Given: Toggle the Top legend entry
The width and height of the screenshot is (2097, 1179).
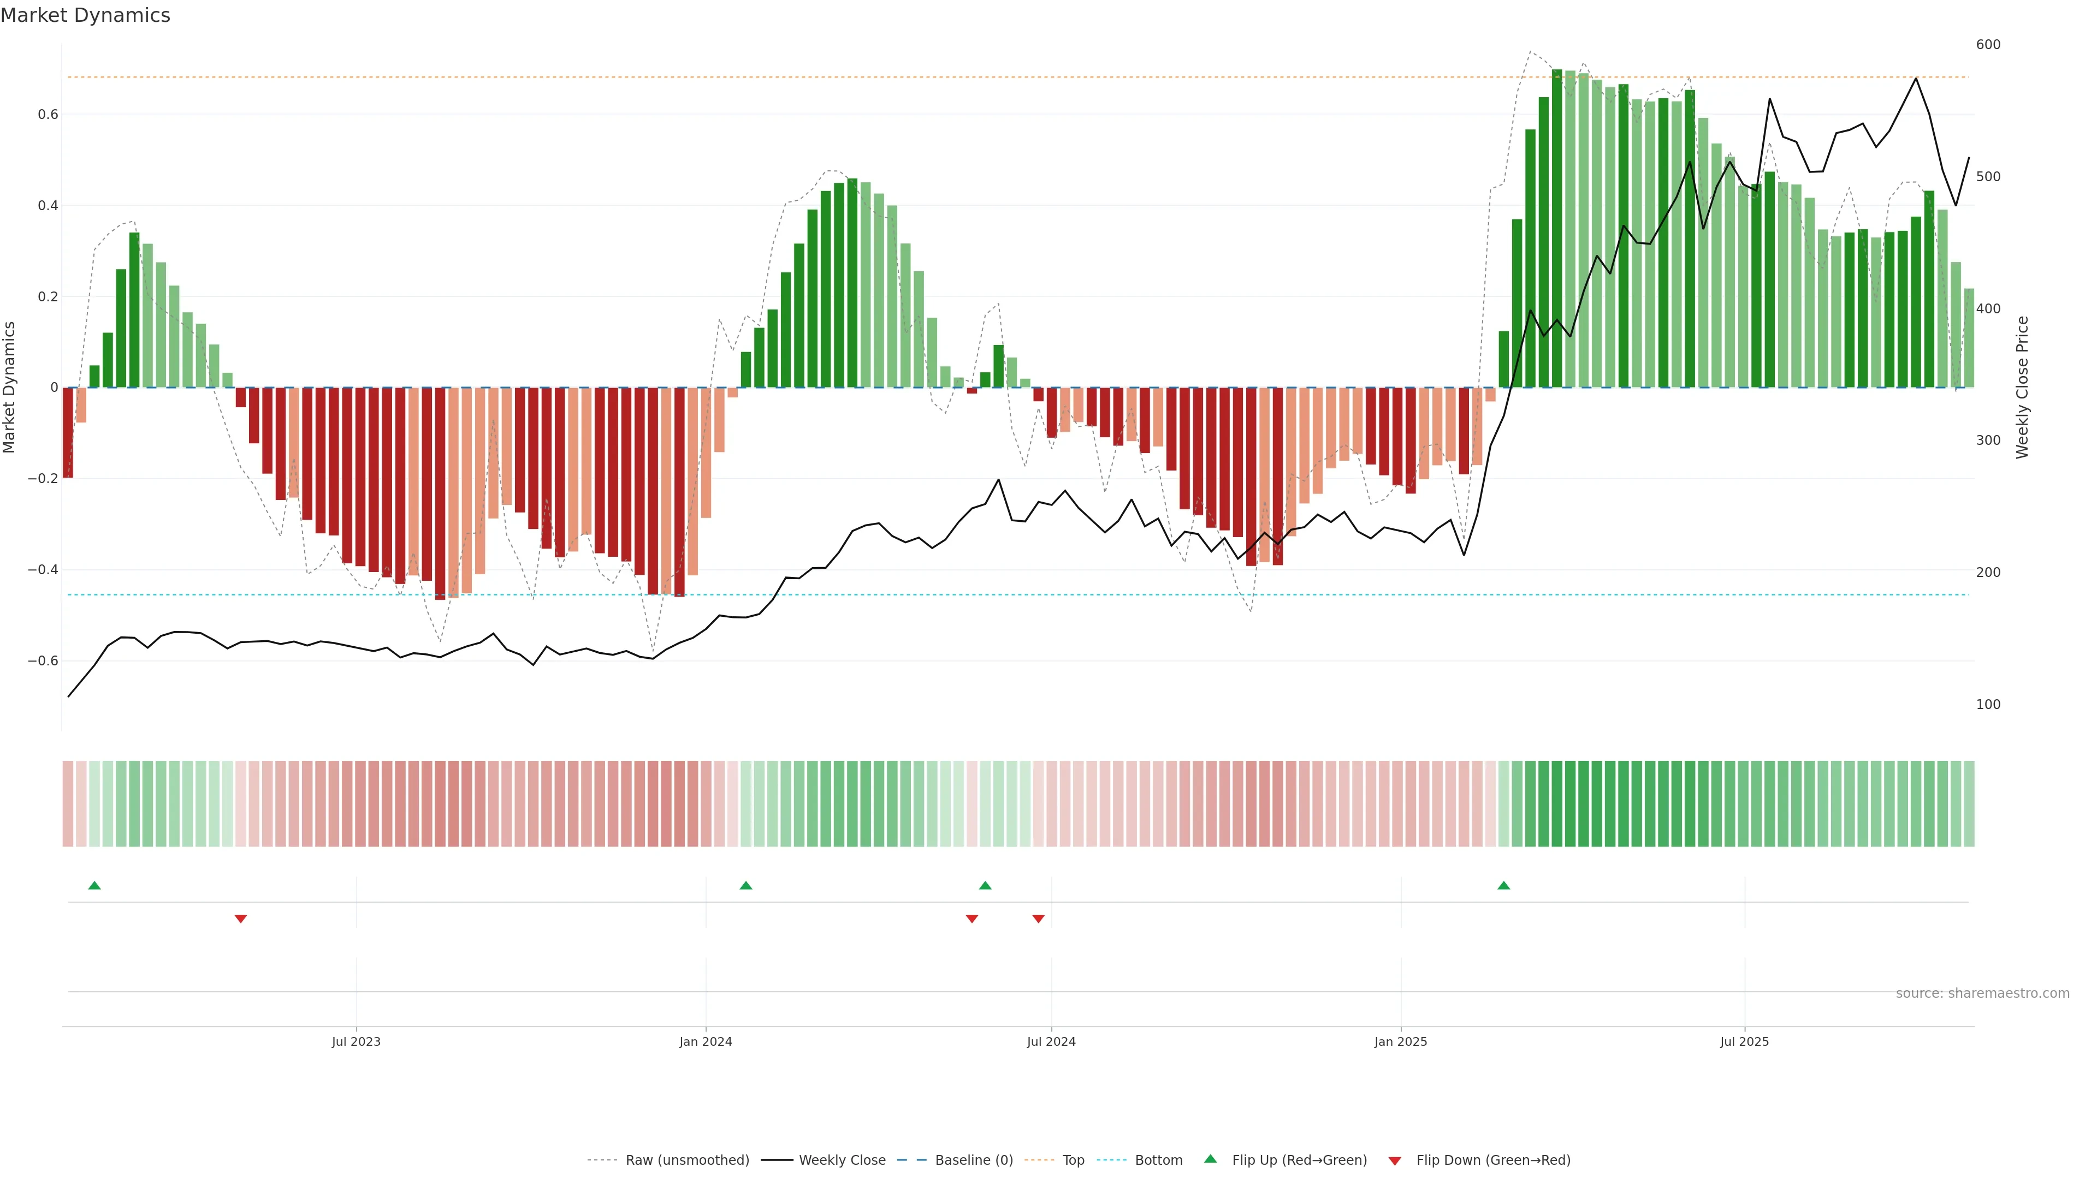Looking at the screenshot, I should click(x=1073, y=1160).
